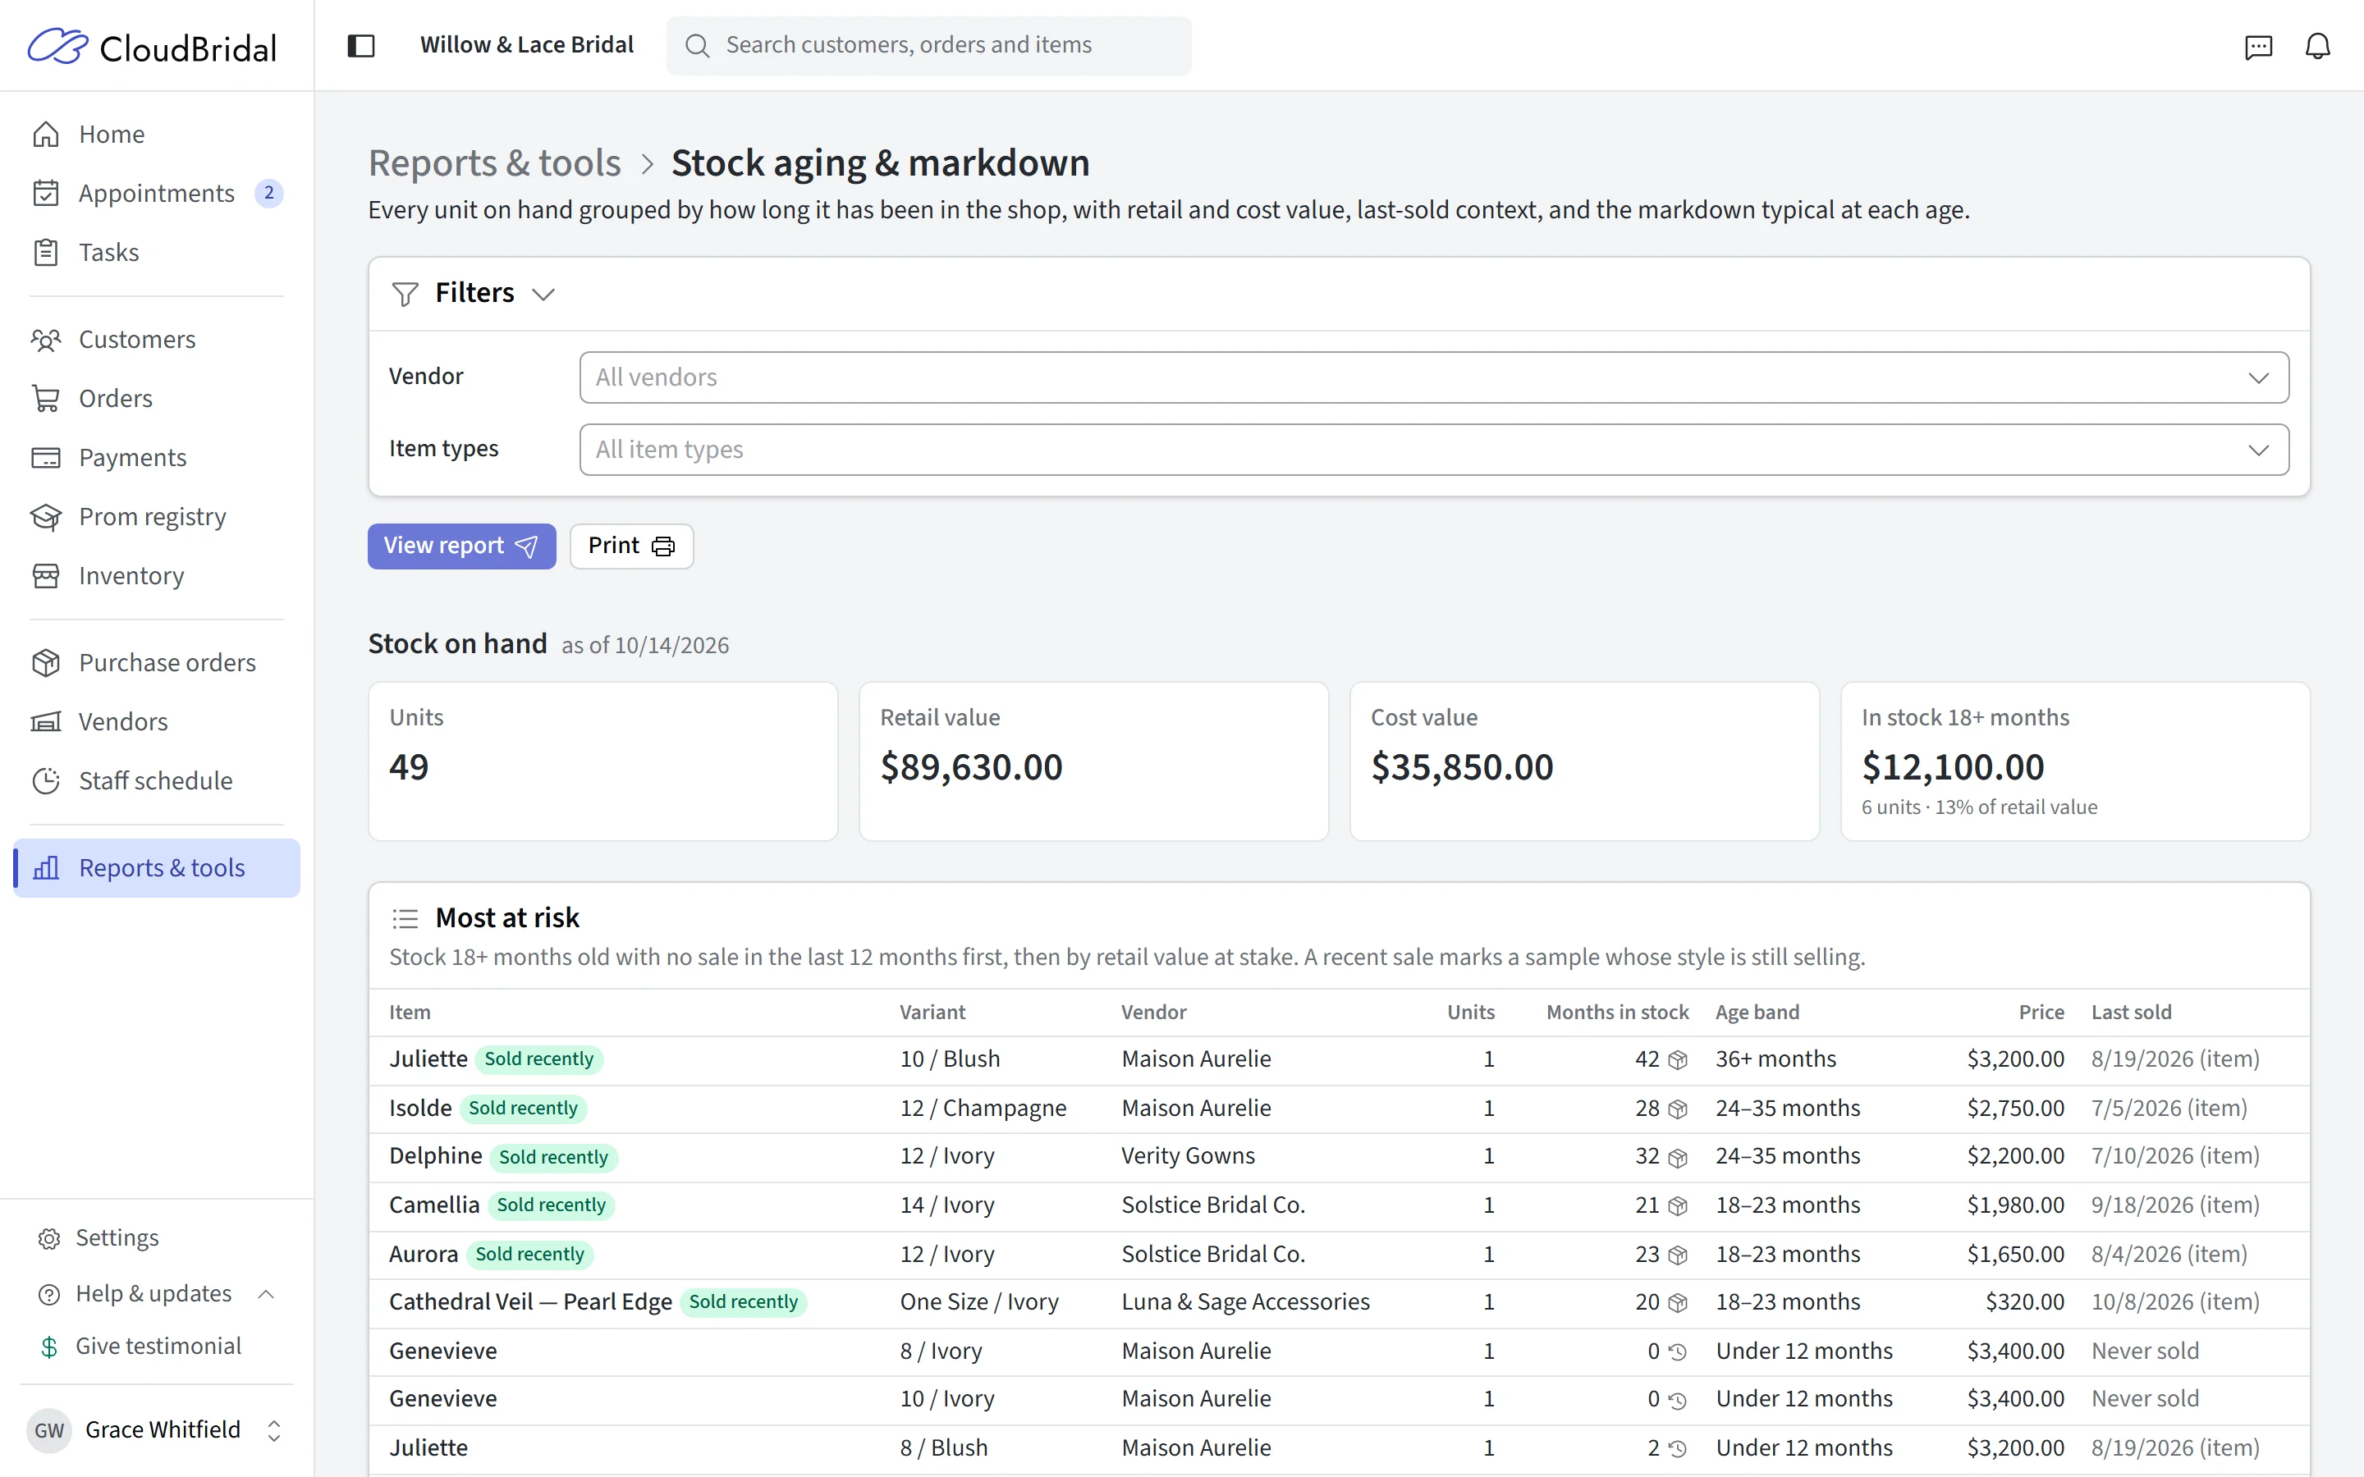The width and height of the screenshot is (2364, 1477).
Task: Click the search customers, orders and items field
Action: (928, 46)
